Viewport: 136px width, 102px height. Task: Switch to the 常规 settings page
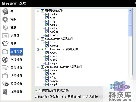(13, 19)
